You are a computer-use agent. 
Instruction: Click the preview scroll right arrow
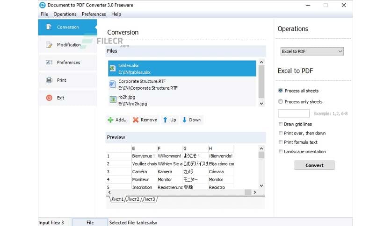click(254, 192)
